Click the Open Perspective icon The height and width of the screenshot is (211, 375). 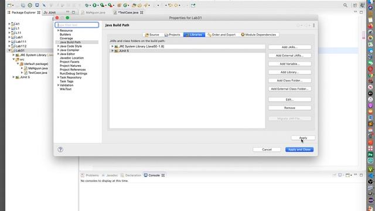tap(355, 5)
